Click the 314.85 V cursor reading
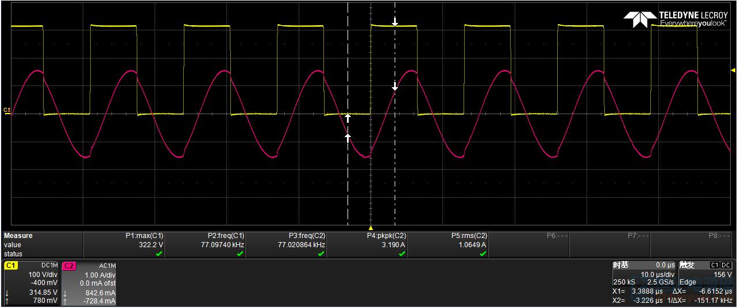This screenshot has height=308, width=737. click(x=43, y=293)
